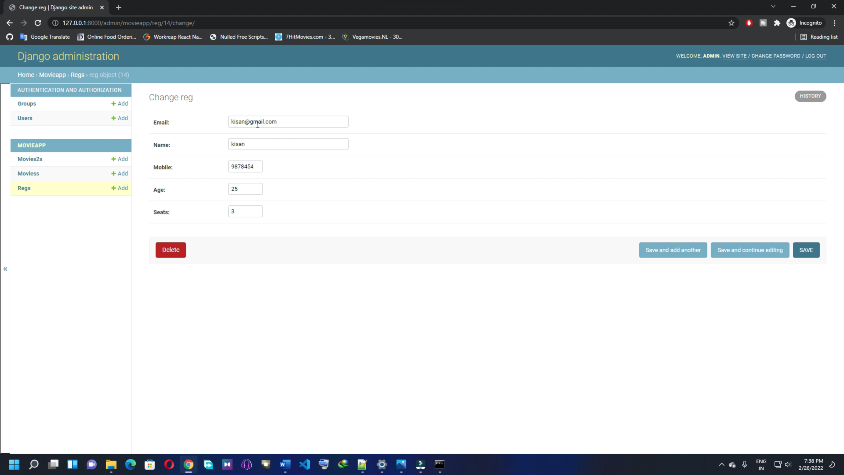Open the Extensions puzzle icon
The image size is (844, 475).
tap(777, 23)
